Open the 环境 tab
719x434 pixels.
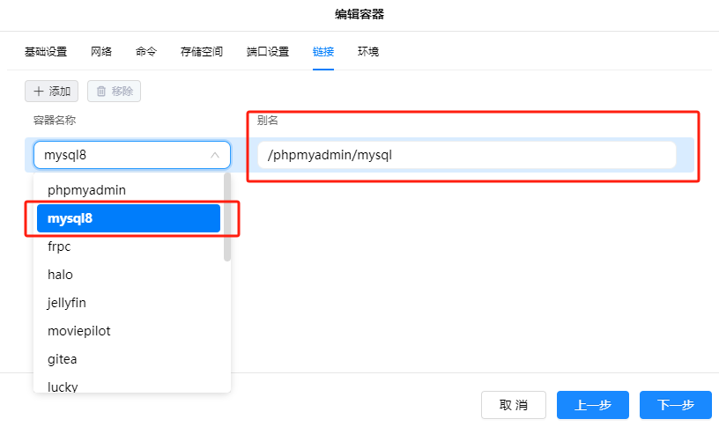[x=368, y=52]
